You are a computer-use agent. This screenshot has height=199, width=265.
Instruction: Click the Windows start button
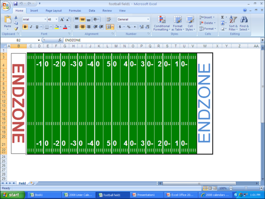pos(12,195)
